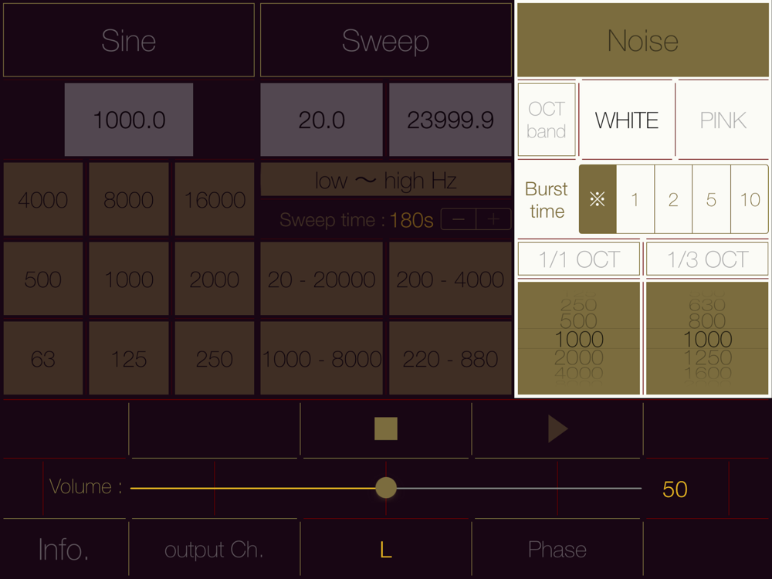This screenshot has height=579, width=772.
Task: Set sine preset to 8000 Hz
Action: pos(128,199)
